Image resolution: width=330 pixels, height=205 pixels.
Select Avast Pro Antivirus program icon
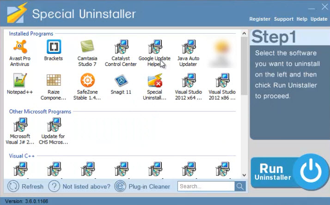[20, 47]
